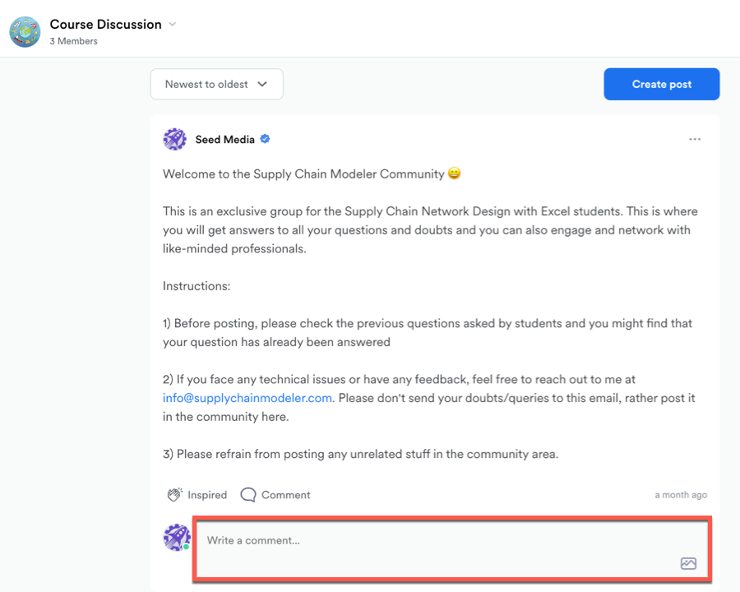Viewport: 740px width, 592px height.
Task: Open the Newest to oldest sort dropdown
Action: tap(216, 84)
